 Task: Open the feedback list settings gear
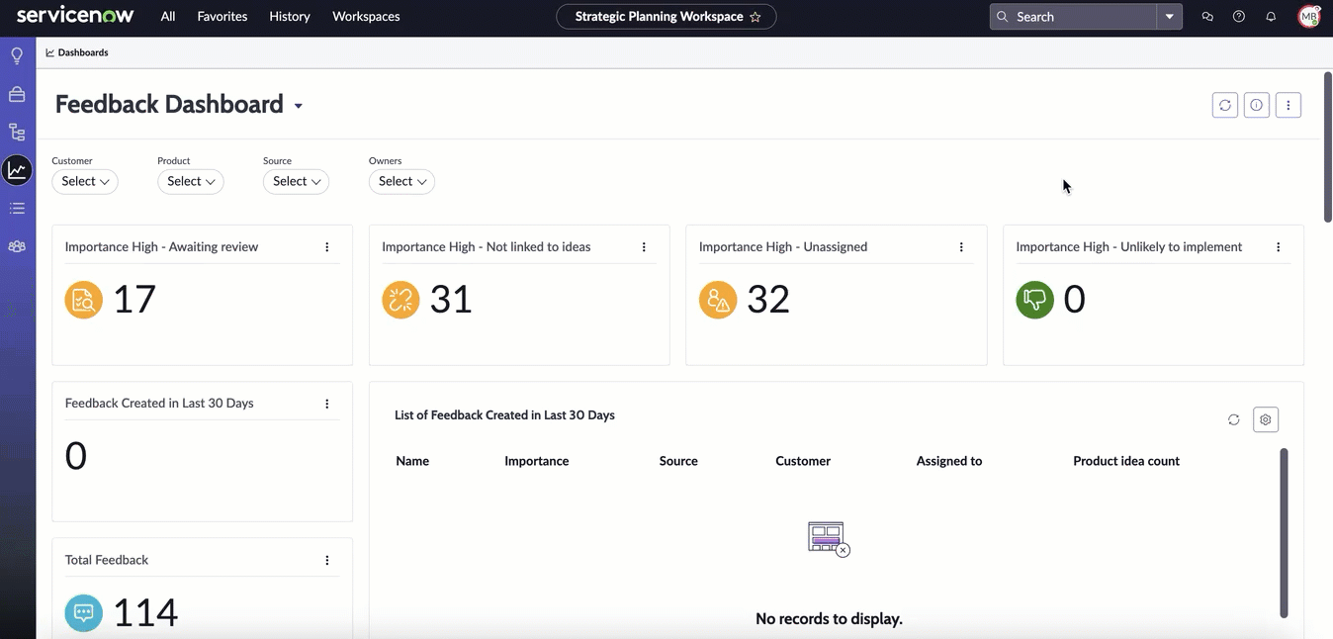pyautogui.click(x=1266, y=419)
